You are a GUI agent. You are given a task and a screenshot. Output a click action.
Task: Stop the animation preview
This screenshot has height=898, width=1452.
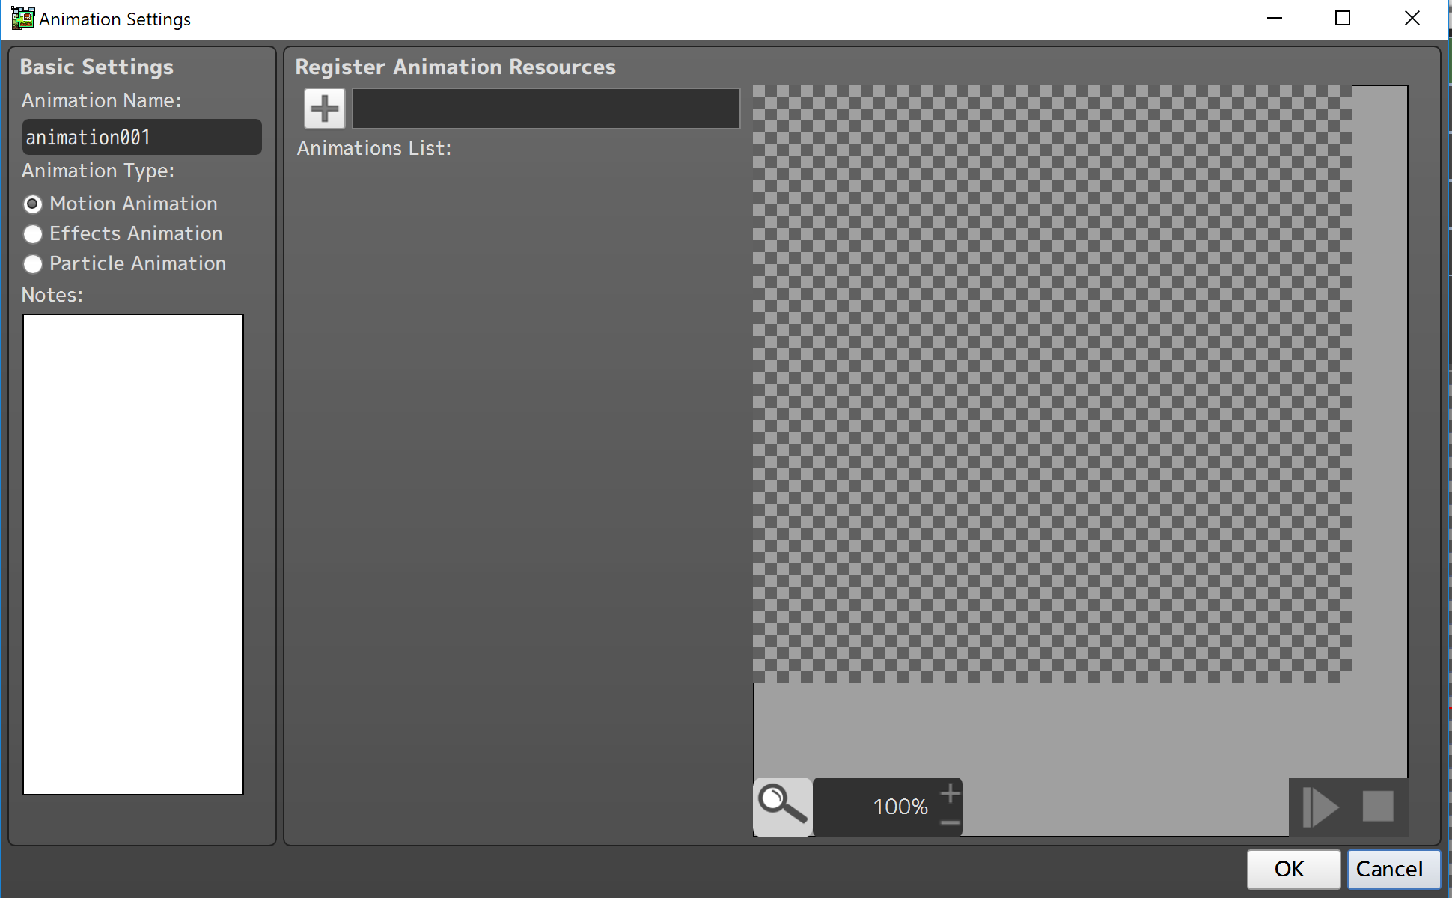point(1377,807)
